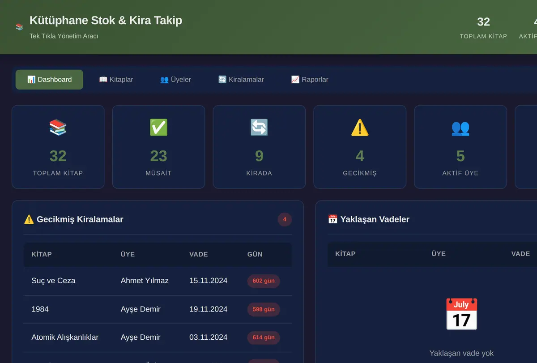Click the Yaklaşan vade yok message

461,353
